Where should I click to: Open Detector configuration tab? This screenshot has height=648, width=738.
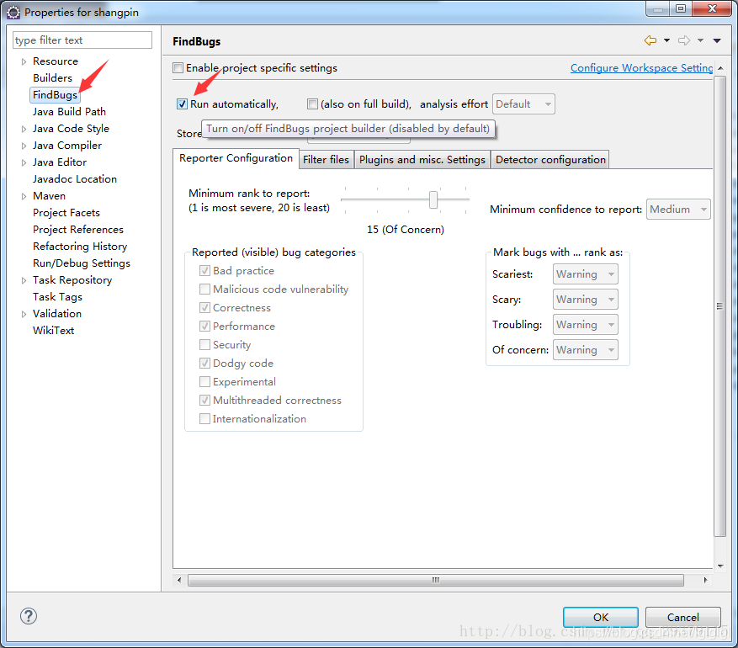click(550, 160)
